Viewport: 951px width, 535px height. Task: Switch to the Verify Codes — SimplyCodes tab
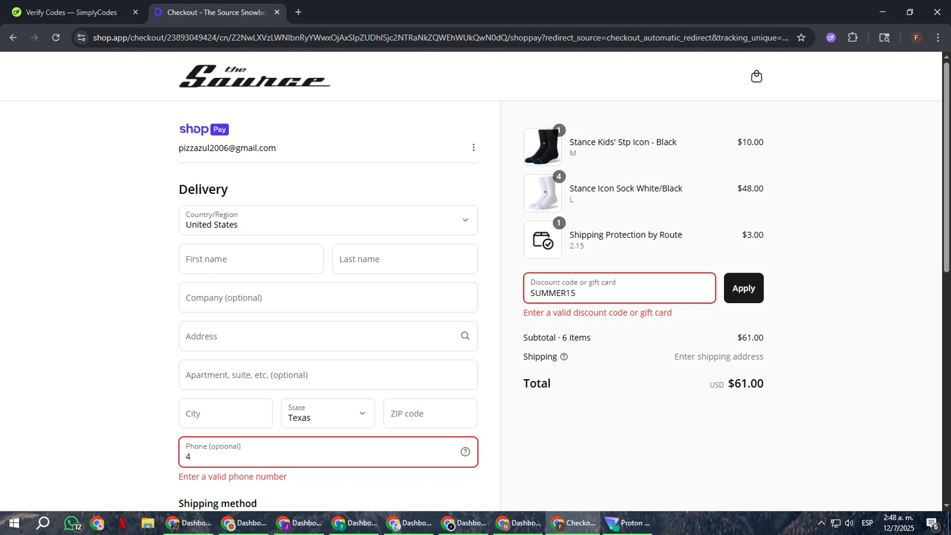(x=71, y=12)
